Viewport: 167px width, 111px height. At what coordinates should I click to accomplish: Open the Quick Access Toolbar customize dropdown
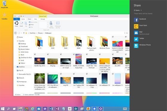[23, 16]
